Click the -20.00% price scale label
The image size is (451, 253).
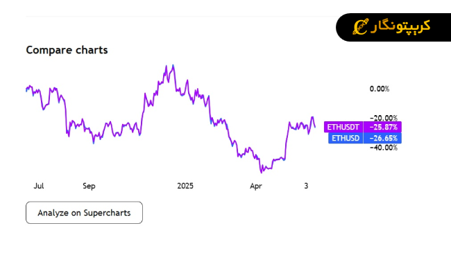pyautogui.click(x=384, y=118)
